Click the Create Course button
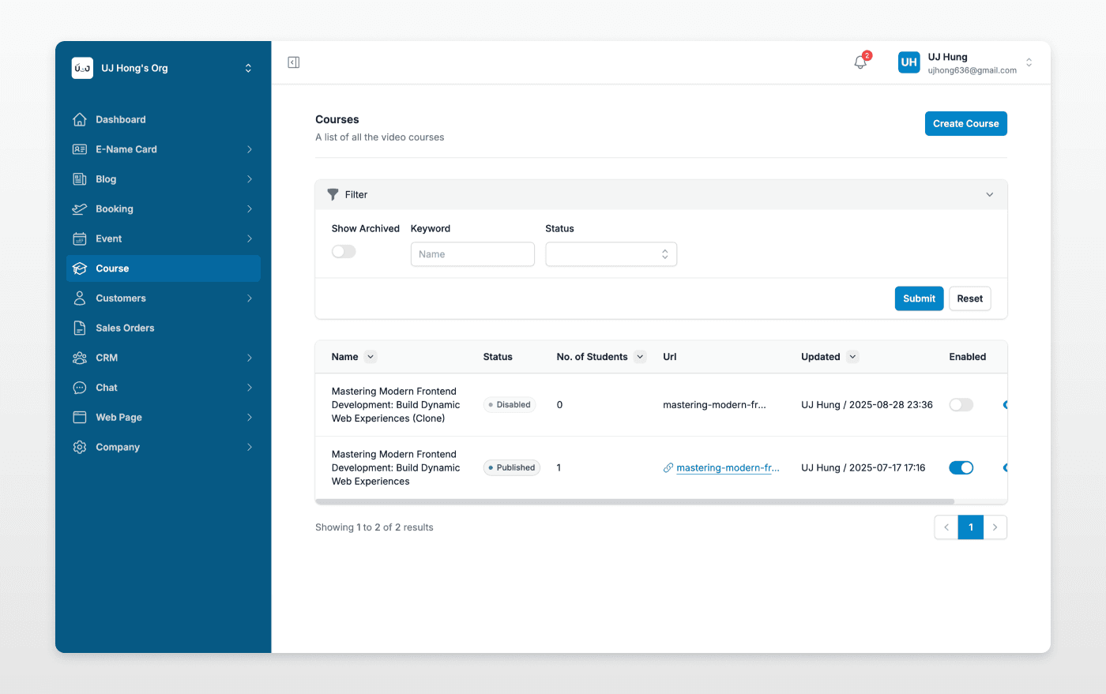Viewport: 1106px width, 694px height. 965,123
